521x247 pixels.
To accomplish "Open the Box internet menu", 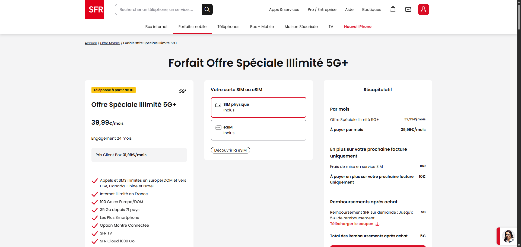I will tap(156, 27).
